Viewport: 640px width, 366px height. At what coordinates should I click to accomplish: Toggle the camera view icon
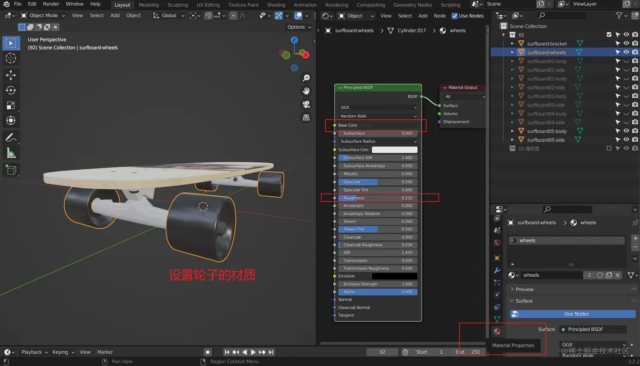[x=306, y=104]
